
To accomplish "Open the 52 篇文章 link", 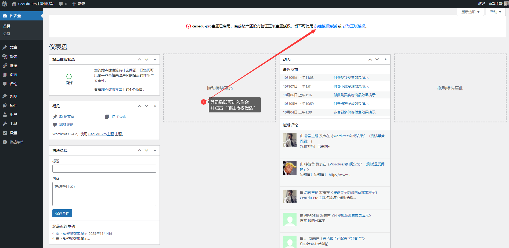I will click(x=67, y=116).
